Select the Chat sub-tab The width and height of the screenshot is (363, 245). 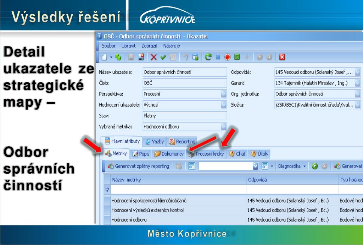click(237, 154)
